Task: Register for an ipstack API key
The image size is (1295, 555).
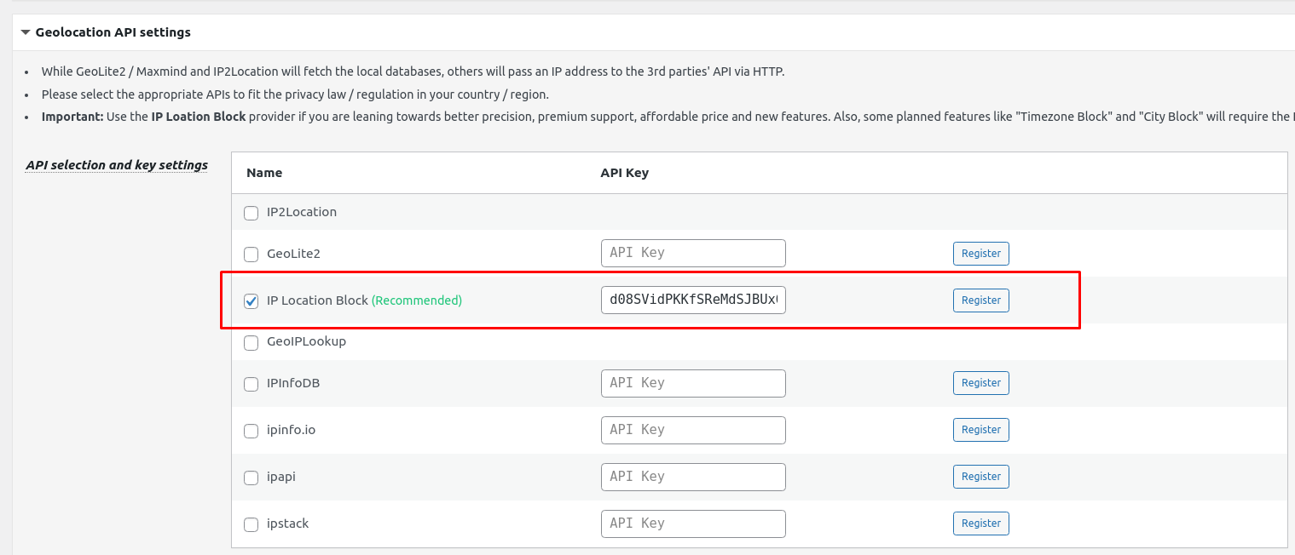Action: point(980,523)
